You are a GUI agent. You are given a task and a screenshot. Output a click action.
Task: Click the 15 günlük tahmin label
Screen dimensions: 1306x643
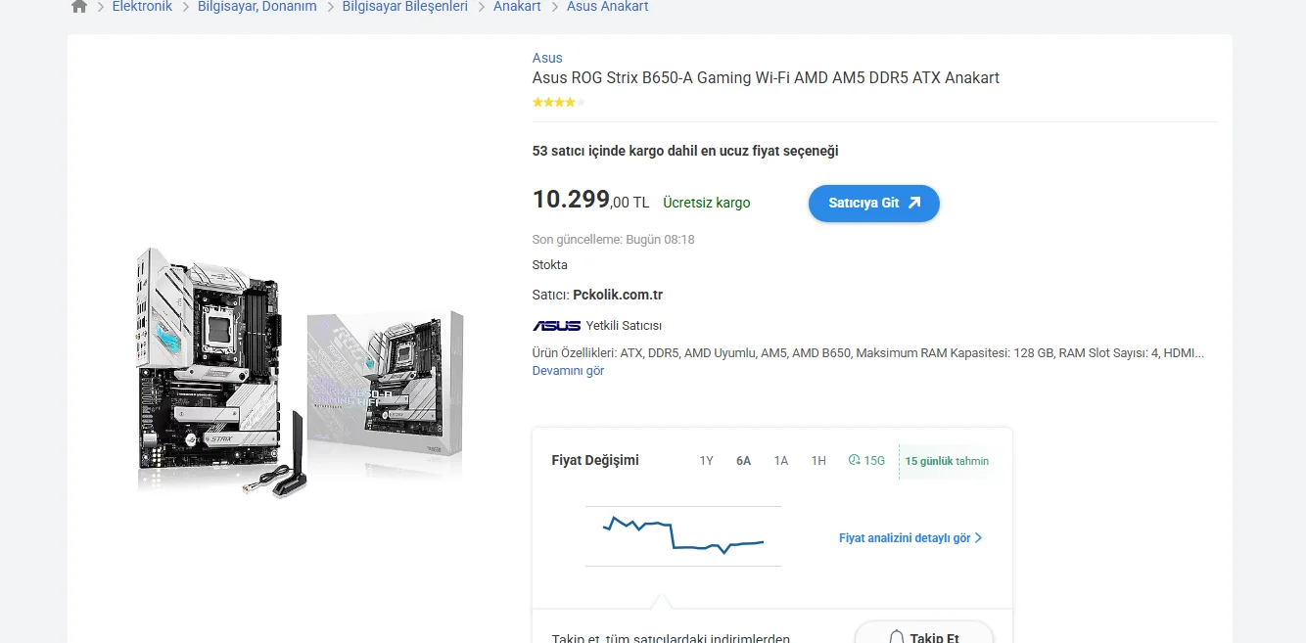(x=947, y=461)
